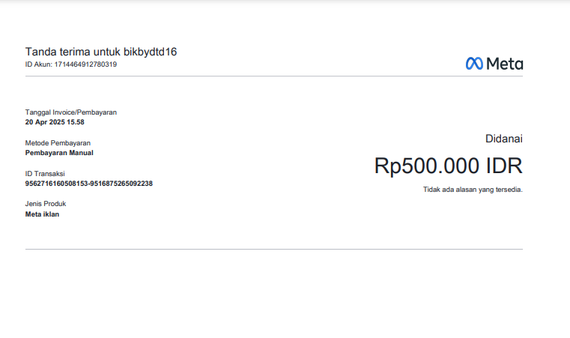
Task: Click the Jenis Produk label
Action: [46, 205]
